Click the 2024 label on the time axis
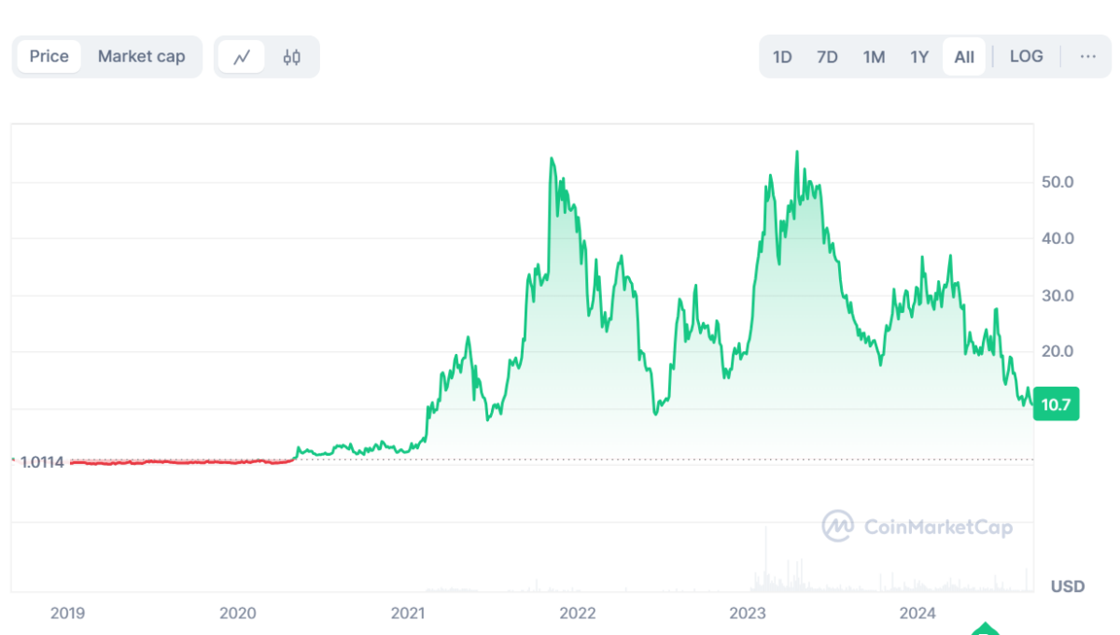Viewport: 1120px width, 635px height. 917,614
